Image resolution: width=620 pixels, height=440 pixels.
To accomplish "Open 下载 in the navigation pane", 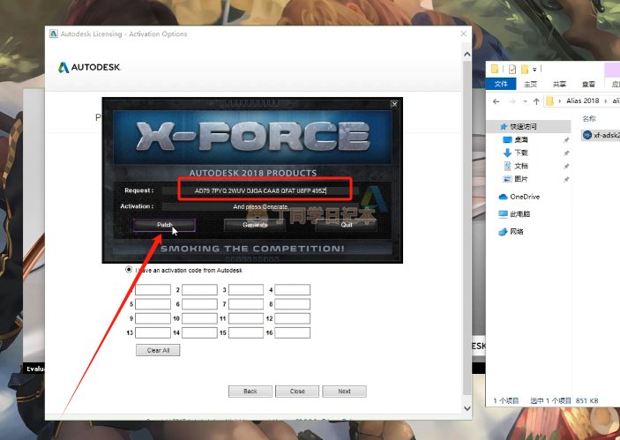I will pyautogui.click(x=521, y=153).
